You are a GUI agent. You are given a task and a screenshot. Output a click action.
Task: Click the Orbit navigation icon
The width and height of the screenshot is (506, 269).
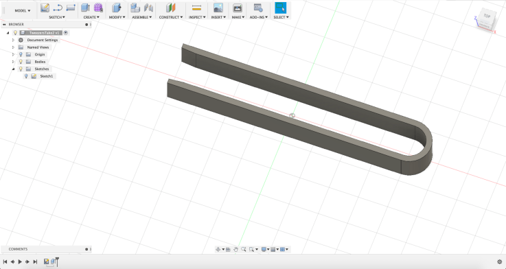tap(218, 249)
